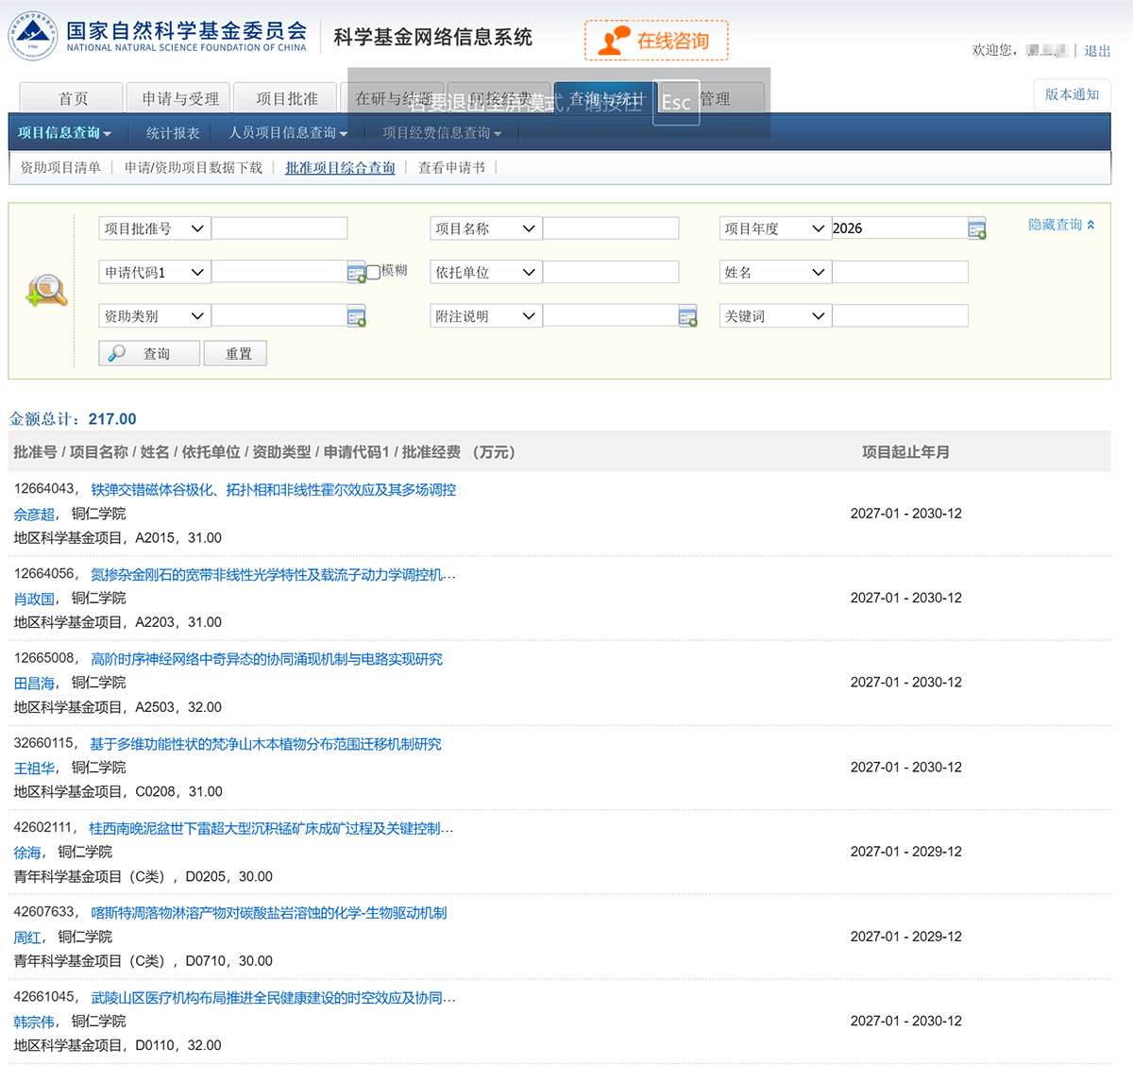Expand the 项目信息查询 menu

tap(64, 133)
